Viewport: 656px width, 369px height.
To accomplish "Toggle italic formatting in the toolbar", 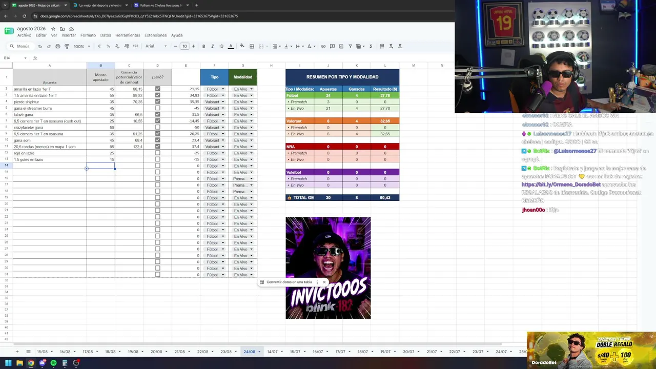I will click(213, 46).
